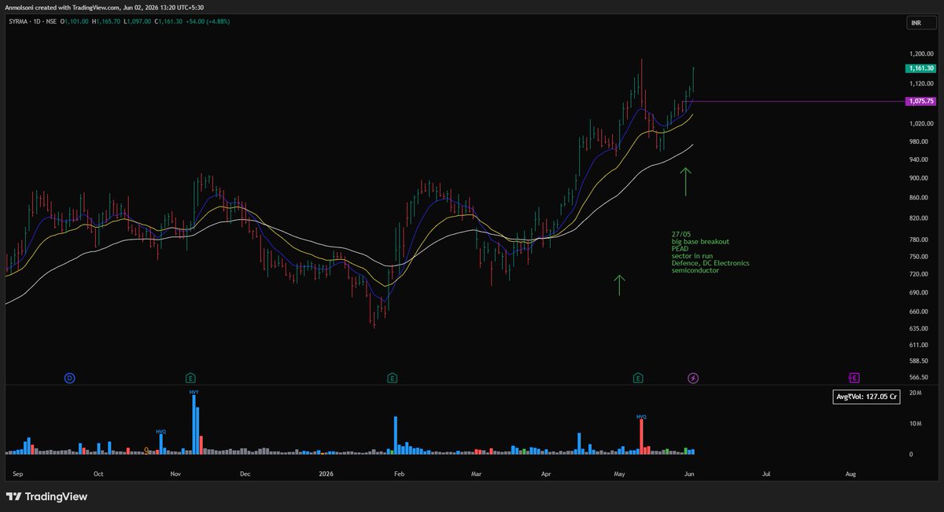The image size is (944, 512).
Task: Click the Jul label on time axis
Action: 765,474
